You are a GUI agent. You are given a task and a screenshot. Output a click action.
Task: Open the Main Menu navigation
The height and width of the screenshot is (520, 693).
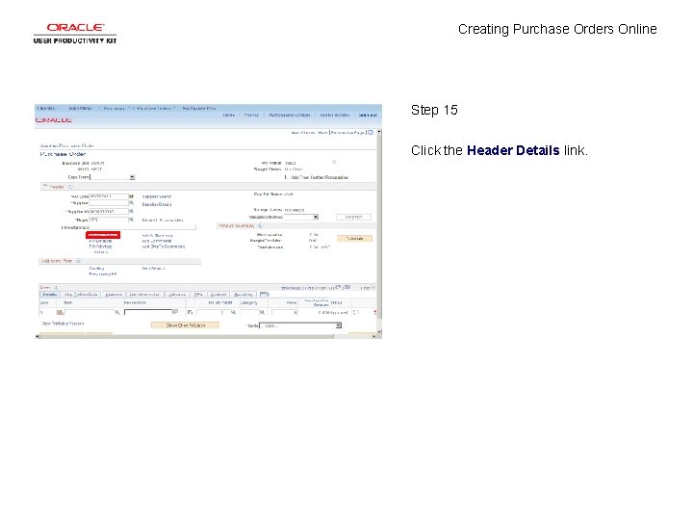[80, 108]
